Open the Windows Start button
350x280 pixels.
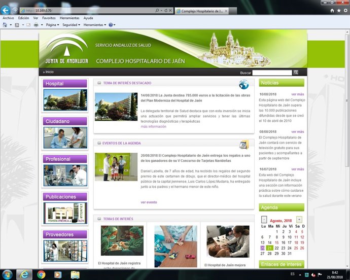(x=7, y=274)
